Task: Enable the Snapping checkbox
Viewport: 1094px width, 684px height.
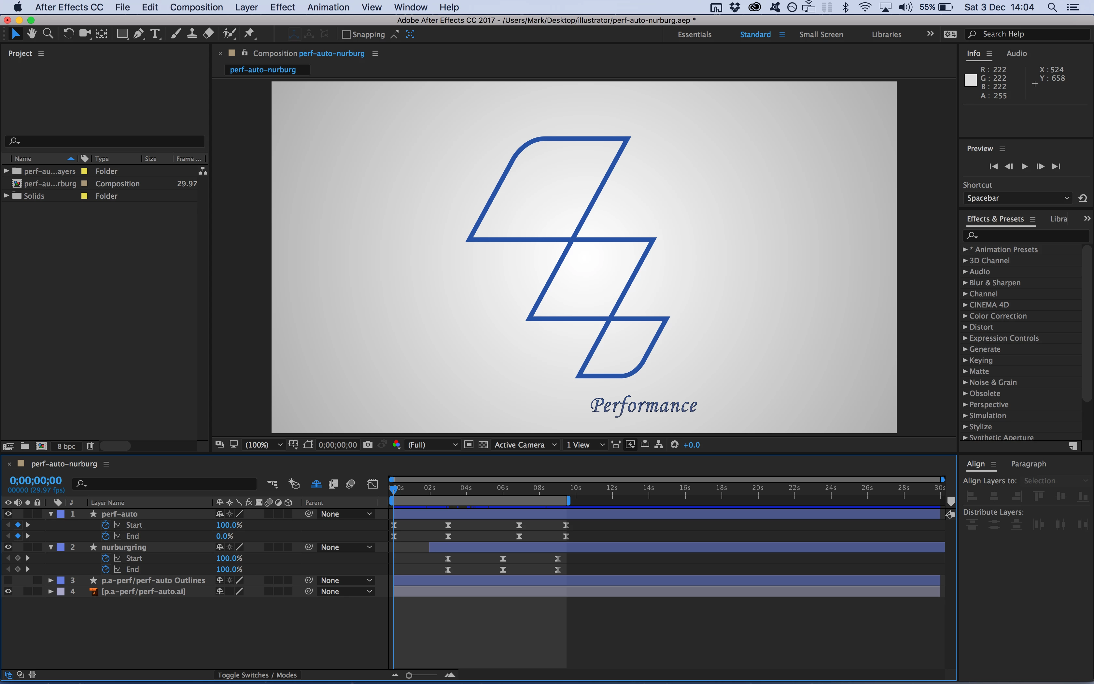Action: [x=346, y=35]
